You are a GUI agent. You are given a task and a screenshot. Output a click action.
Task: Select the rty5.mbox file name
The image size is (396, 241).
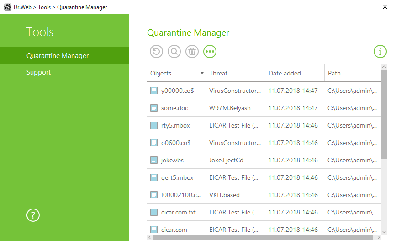pyautogui.click(x=175, y=125)
